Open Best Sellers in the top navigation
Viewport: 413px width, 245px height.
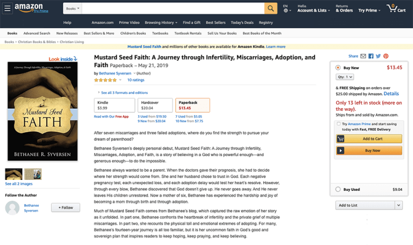click(x=216, y=23)
